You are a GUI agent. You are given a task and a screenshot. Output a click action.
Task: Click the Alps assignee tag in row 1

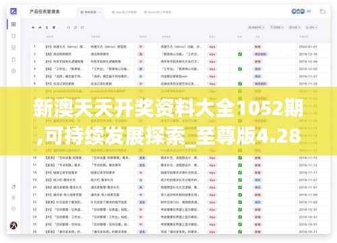[212, 47]
